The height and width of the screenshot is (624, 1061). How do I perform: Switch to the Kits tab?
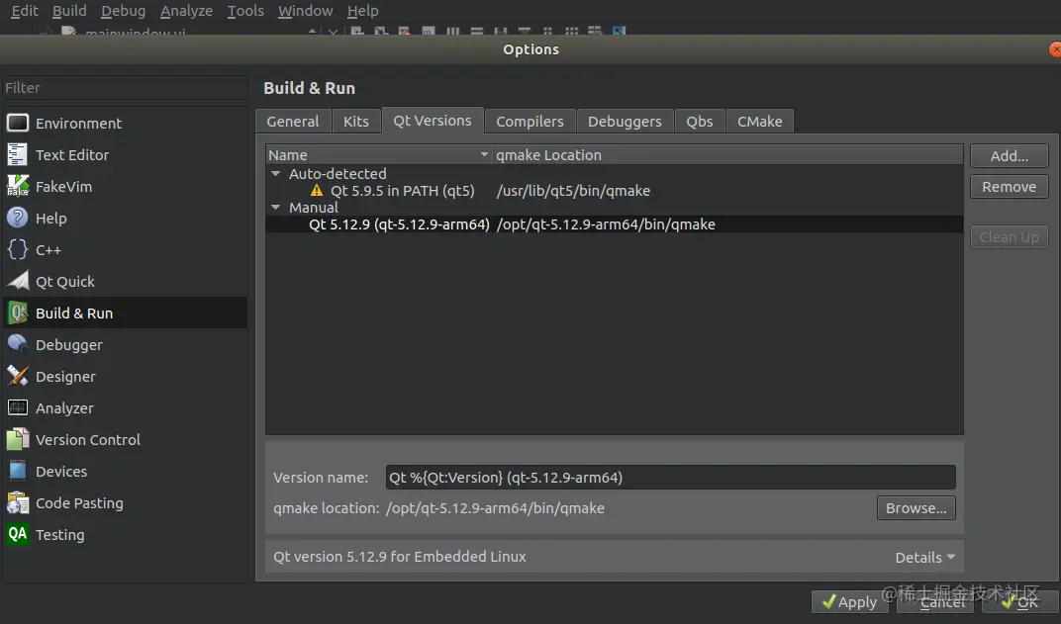tap(356, 122)
